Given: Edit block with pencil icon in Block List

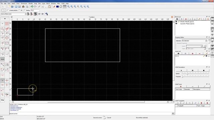Looking at the screenshot, I should pos(199,19).
